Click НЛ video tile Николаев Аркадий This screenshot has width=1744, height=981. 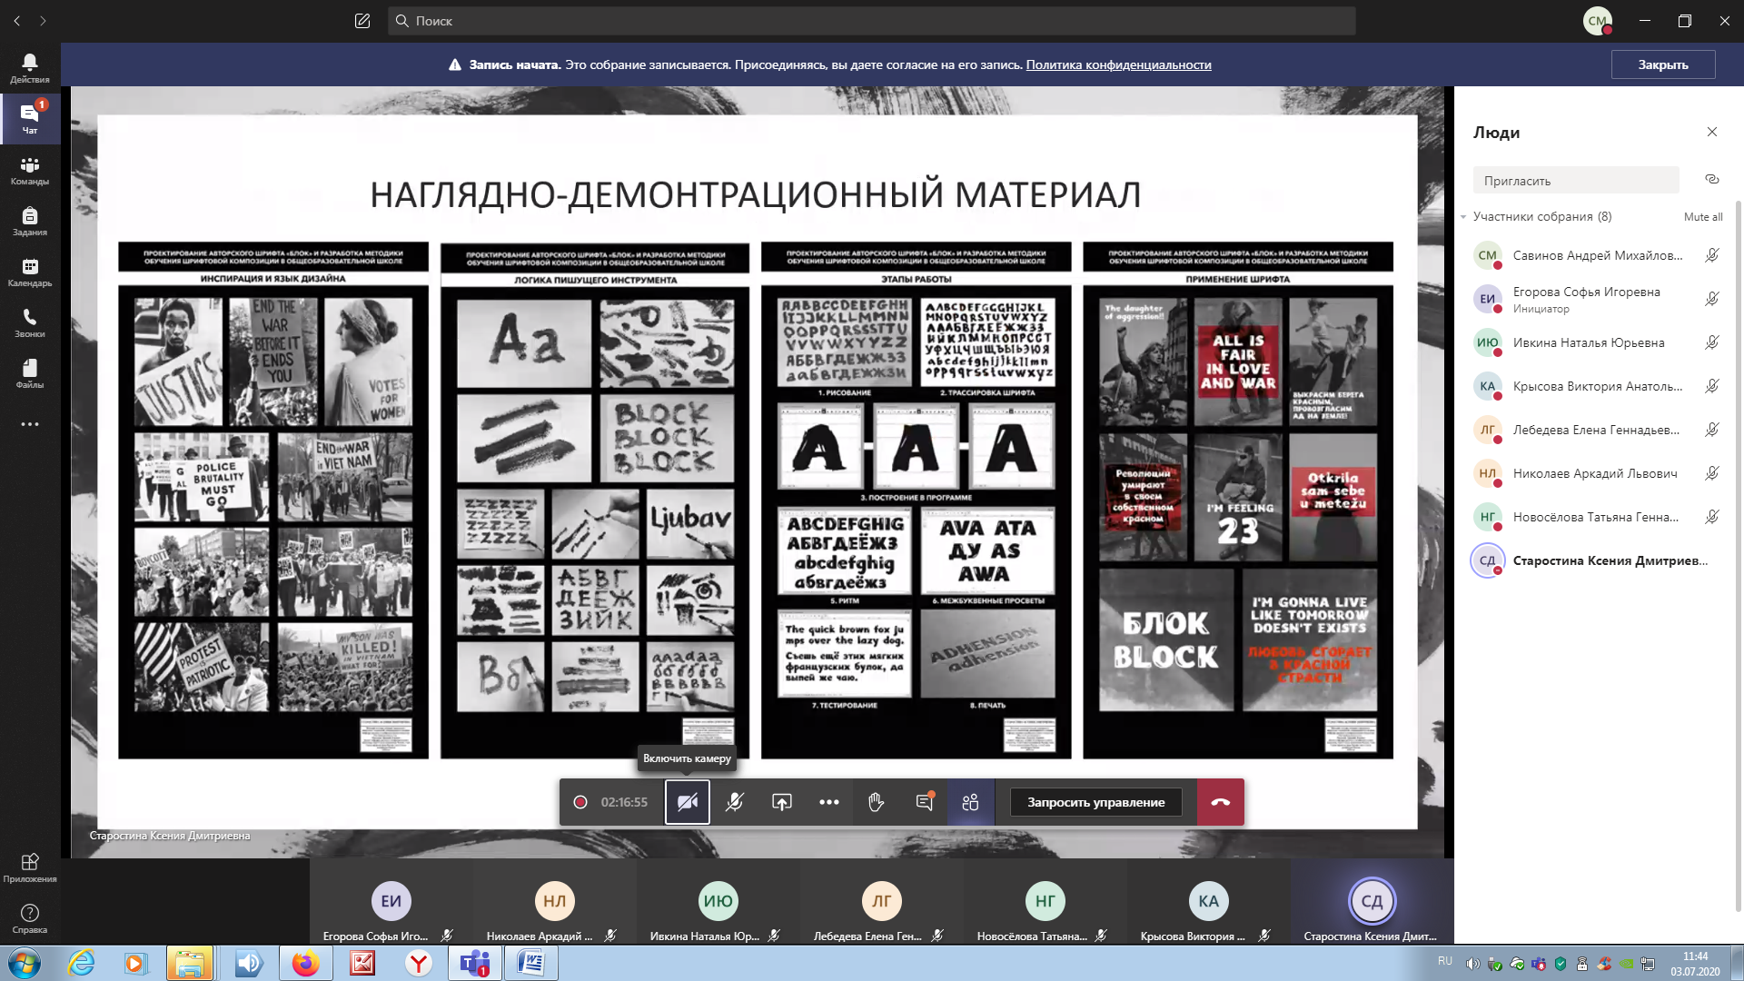[555, 902]
